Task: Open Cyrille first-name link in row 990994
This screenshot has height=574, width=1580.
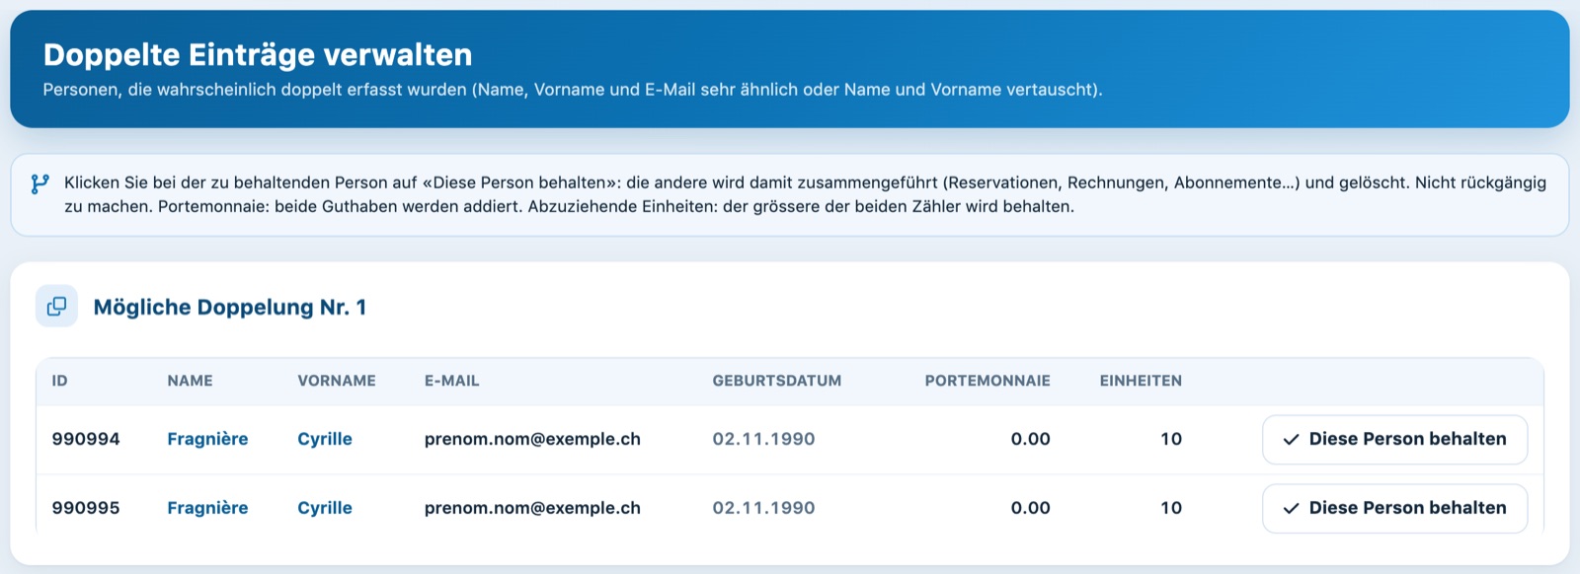Action: tap(325, 439)
